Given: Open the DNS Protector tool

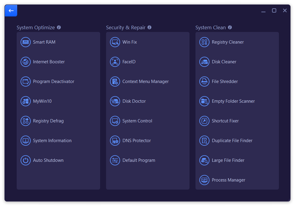Looking at the screenshot, I should pos(136,141).
